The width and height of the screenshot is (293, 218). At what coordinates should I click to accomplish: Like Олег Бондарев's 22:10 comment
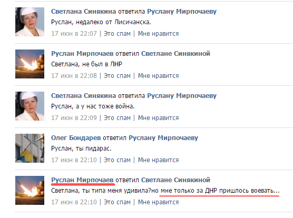[x=159, y=160]
